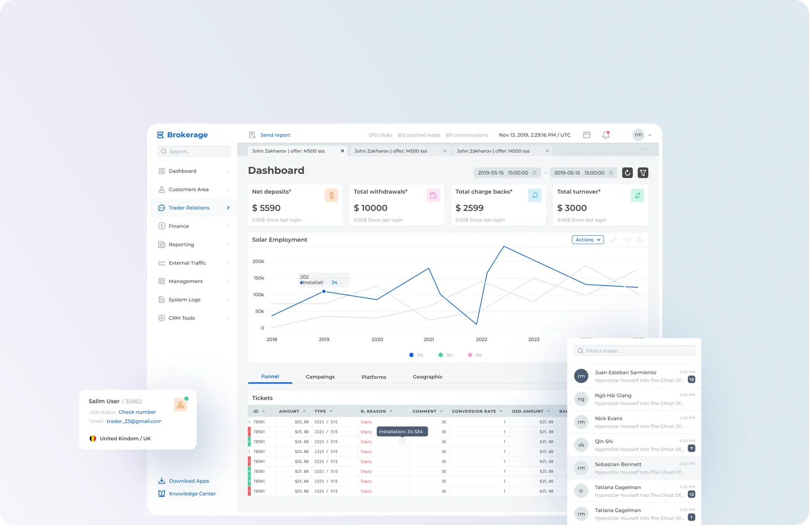809x525 pixels.
Task: Click the Salim User avatar icon
Action: tap(181, 405)
